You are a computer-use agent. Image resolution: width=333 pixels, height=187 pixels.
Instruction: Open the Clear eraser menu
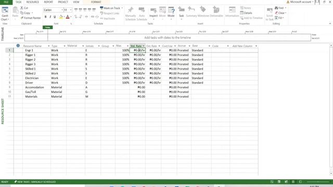[x=280, y=13]
